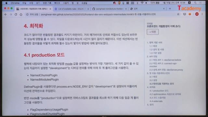
Task: Go to 3.1 배경 section
Action: (x=153, y=77)
